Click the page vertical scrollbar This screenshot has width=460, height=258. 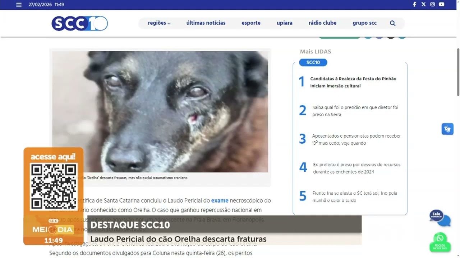coord(458,72)
